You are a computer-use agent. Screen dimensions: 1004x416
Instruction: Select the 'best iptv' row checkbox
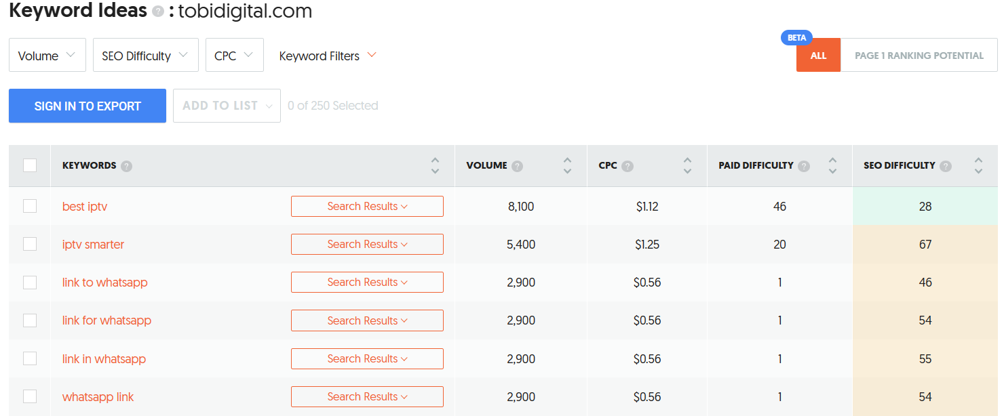pos(30,206)
